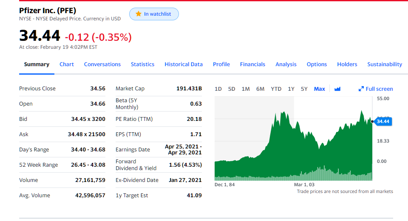The width and height of the screenshot is (408, 221).
Task: Click the 52 Week Range value
Action: click(x=88, y=165)
